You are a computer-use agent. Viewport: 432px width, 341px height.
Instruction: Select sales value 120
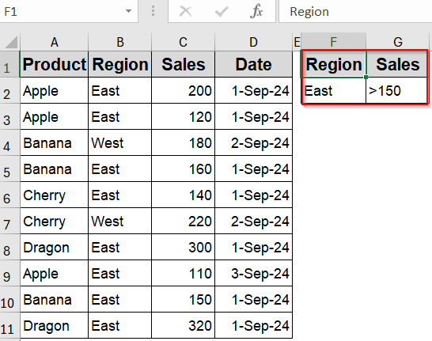(184, 116)
